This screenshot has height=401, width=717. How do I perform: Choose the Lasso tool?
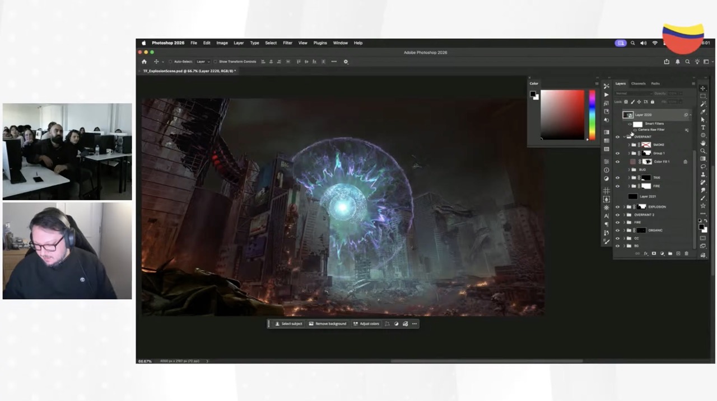[703, 167]
